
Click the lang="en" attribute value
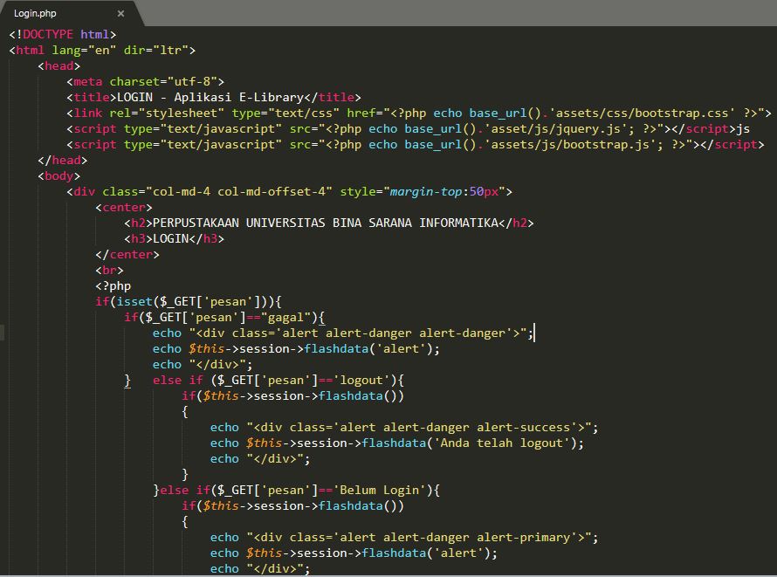click(102, 50)
